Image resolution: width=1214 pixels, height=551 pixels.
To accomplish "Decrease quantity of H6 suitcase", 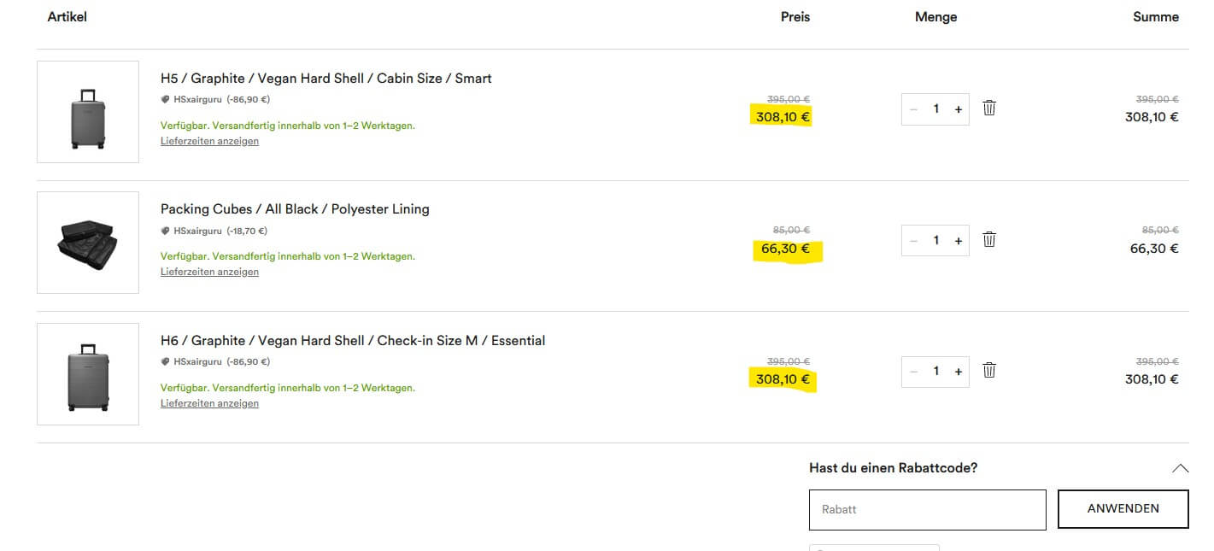I will (x=914, y=372).
